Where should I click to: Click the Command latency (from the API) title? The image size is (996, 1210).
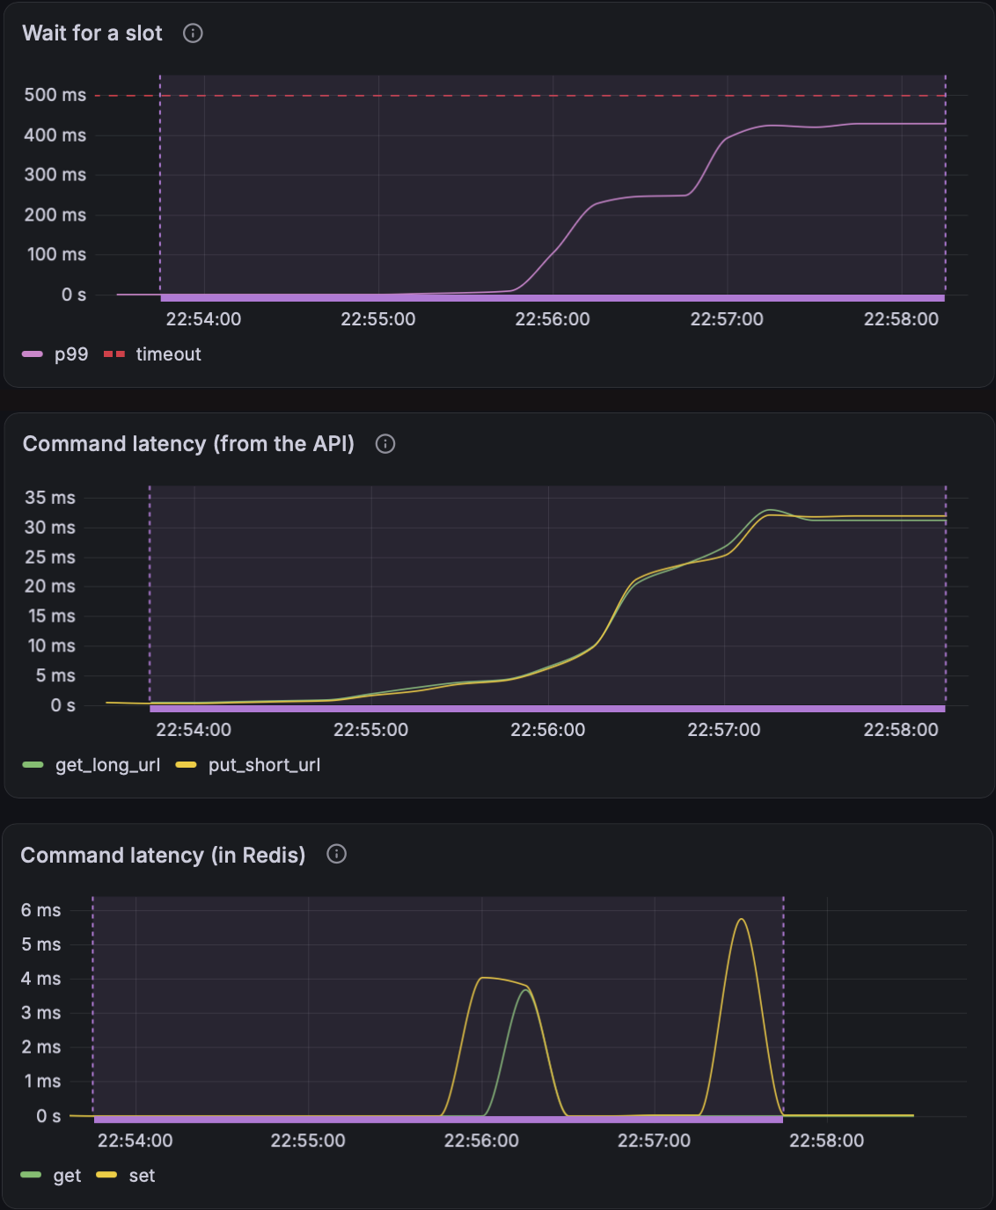[x=188, y=444]
